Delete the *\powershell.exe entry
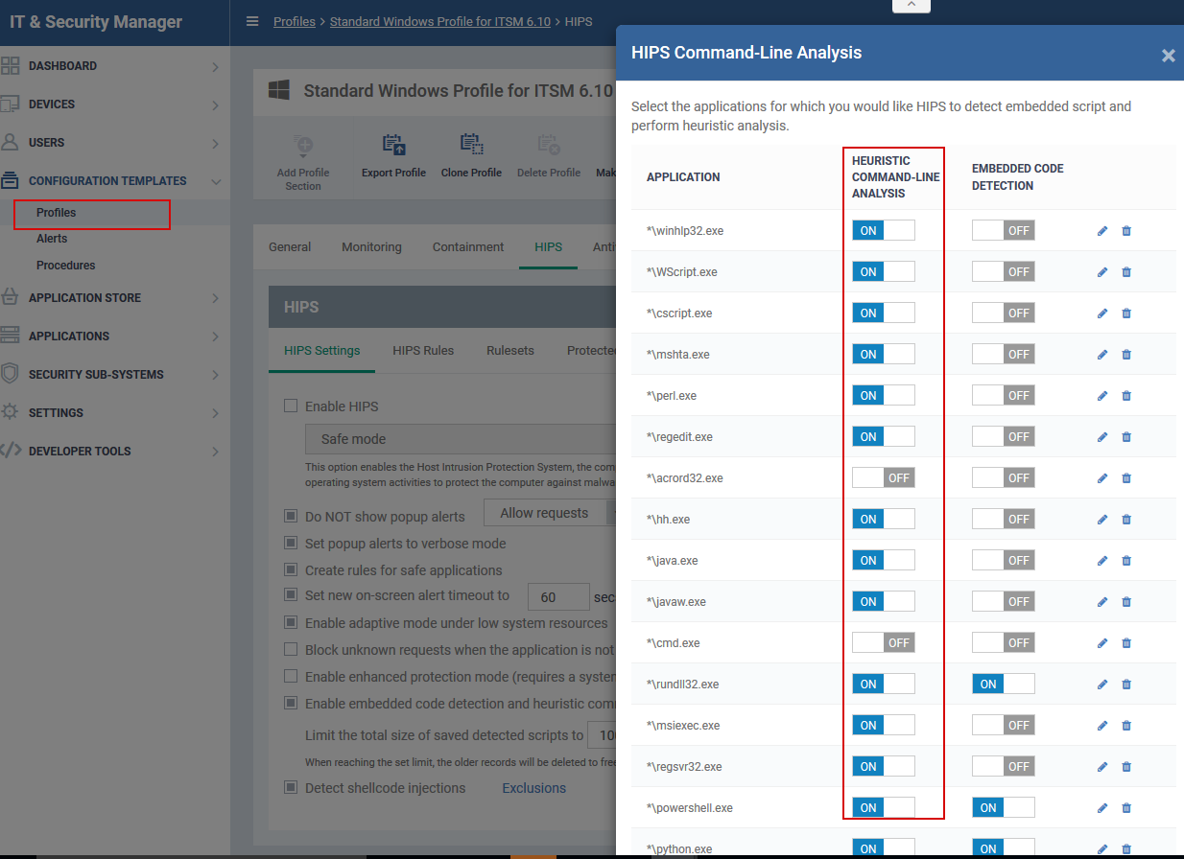 coord(1126,808)
